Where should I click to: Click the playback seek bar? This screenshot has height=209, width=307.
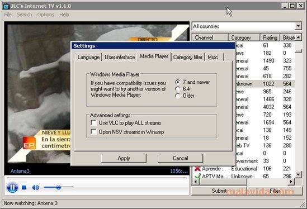[97, 178]
